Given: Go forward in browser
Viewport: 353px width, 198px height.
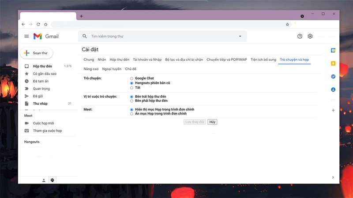Looking at the screenshot, I should coord(31,24).
